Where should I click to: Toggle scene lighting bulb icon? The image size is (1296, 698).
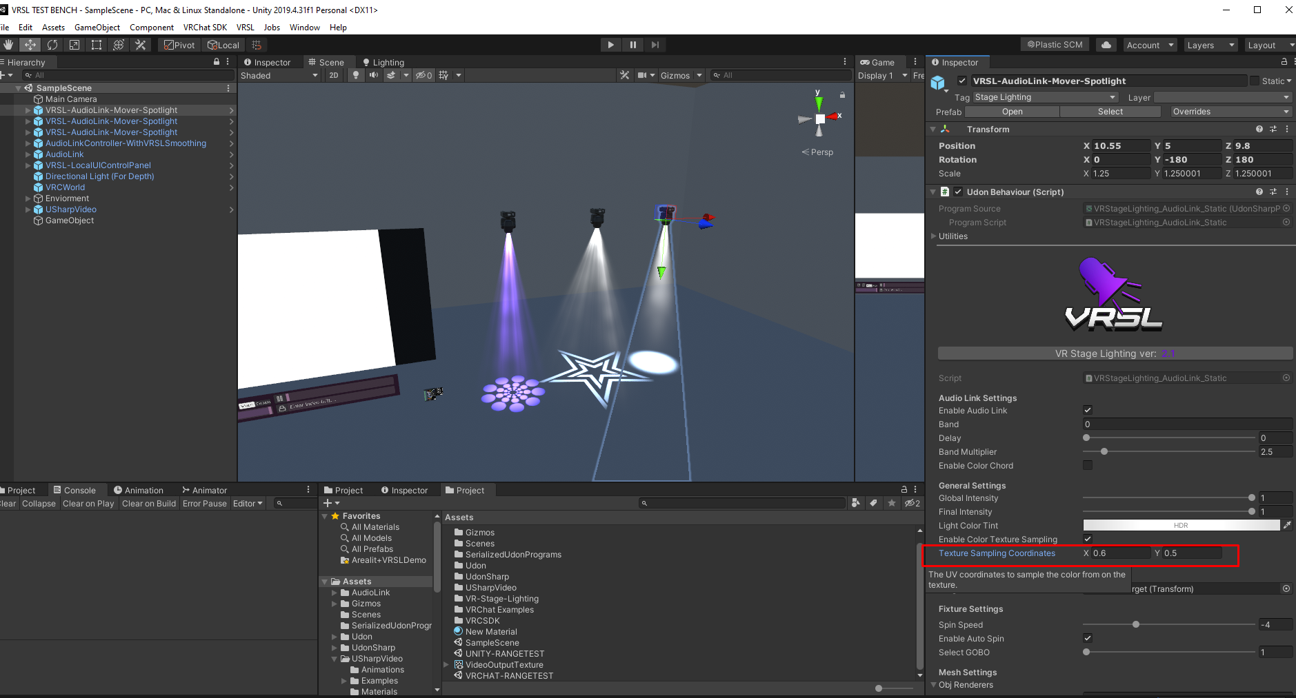[356, 75]
